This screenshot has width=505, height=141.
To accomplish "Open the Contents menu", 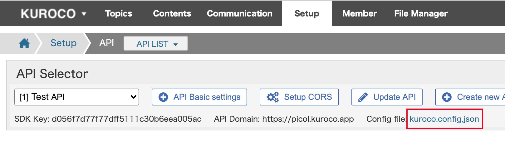I will (172, 13).
